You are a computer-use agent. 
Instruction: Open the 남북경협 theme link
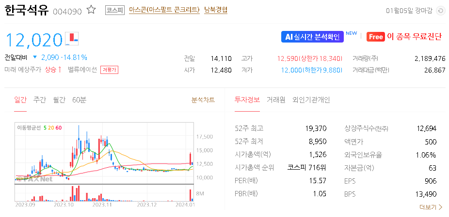click(x=216, y=10)
